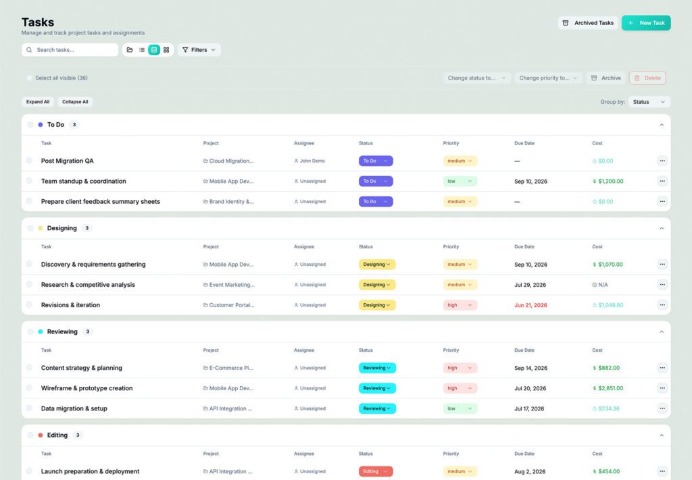Delete selected tasks

pos(647,78)
